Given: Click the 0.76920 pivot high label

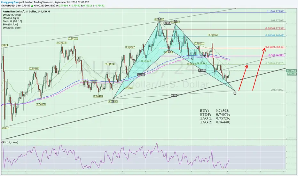Looking at the screenshot, I should click(213, 35).
